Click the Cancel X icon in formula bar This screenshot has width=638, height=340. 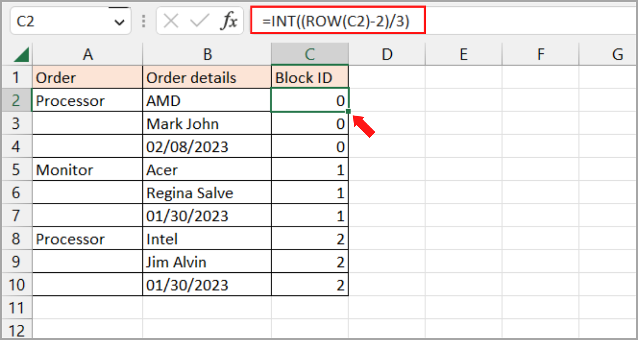(171, 21)
